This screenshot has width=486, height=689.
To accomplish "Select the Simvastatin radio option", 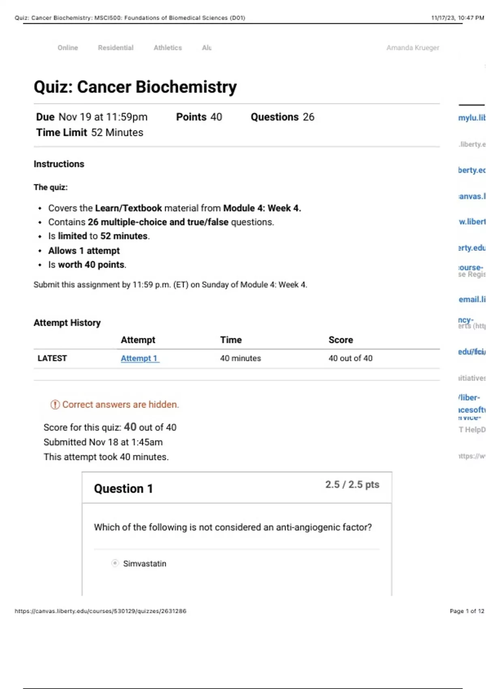I will (x=115, y=563).
